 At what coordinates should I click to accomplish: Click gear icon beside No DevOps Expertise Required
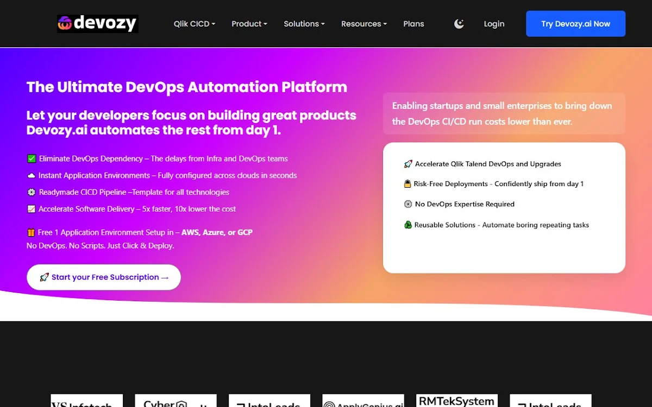tap(408, 205)
